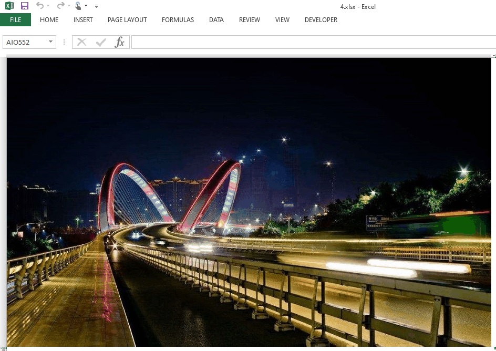
Task: Open the DEVELOPER ribbon tab
Action: click(321, 20)
